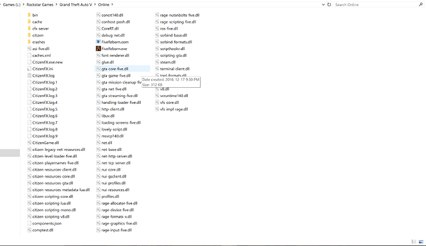The width and height of the screenshot is (426, 246).
Task: Expand chevron after Rockstar Games breadcrumb
Action: point(57,4)
